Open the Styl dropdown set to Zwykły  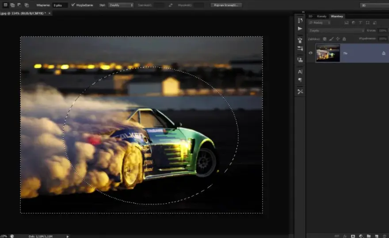pyautogui.click(x=121, y=5)
